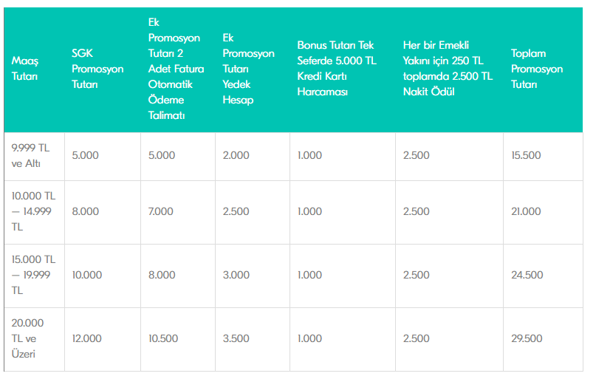This screenshot has height=379, width=596.
Task: Click the "20.000 TL ve Üzeri" row label
Action: pyautogui.click(x=28, y=338)
